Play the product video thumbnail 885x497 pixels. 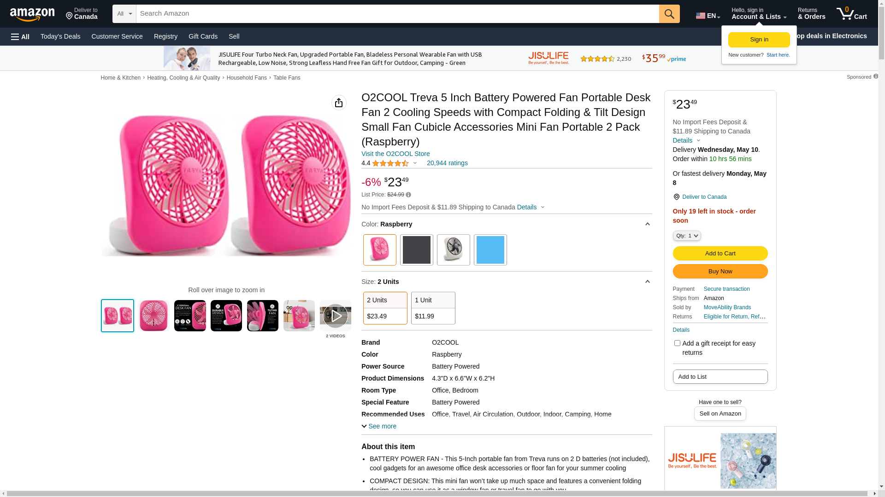335,316
